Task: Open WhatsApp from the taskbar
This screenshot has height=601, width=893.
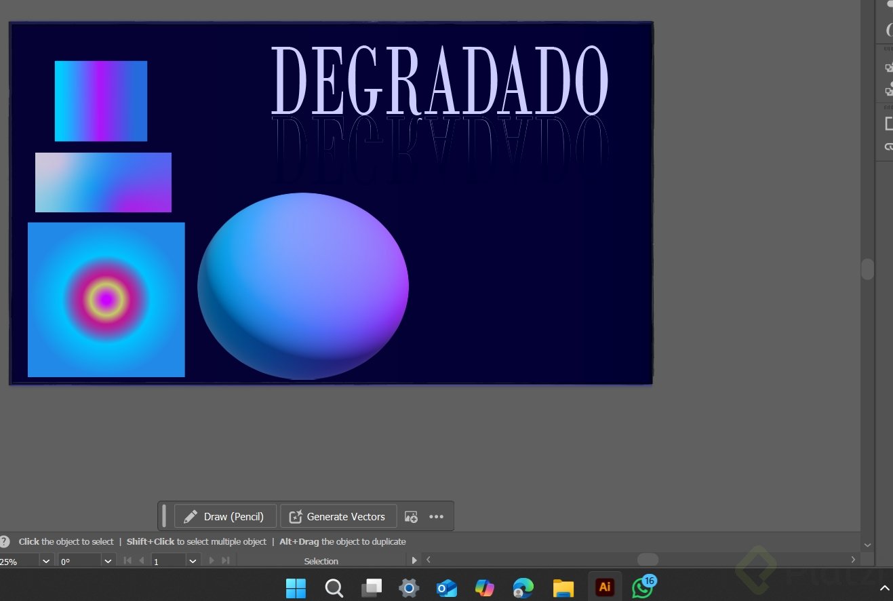Action: point(641,587)
